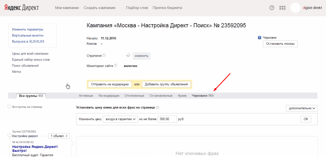Click the help icon next to Стратегия
Image resolution: width=326 pixels, height=157 pixels.
104,55
